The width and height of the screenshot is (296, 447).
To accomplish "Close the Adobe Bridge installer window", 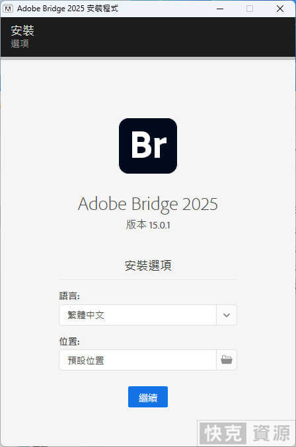I will point(280,9).
